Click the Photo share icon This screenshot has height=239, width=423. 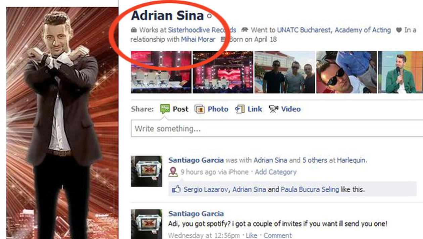click(200, 109)
